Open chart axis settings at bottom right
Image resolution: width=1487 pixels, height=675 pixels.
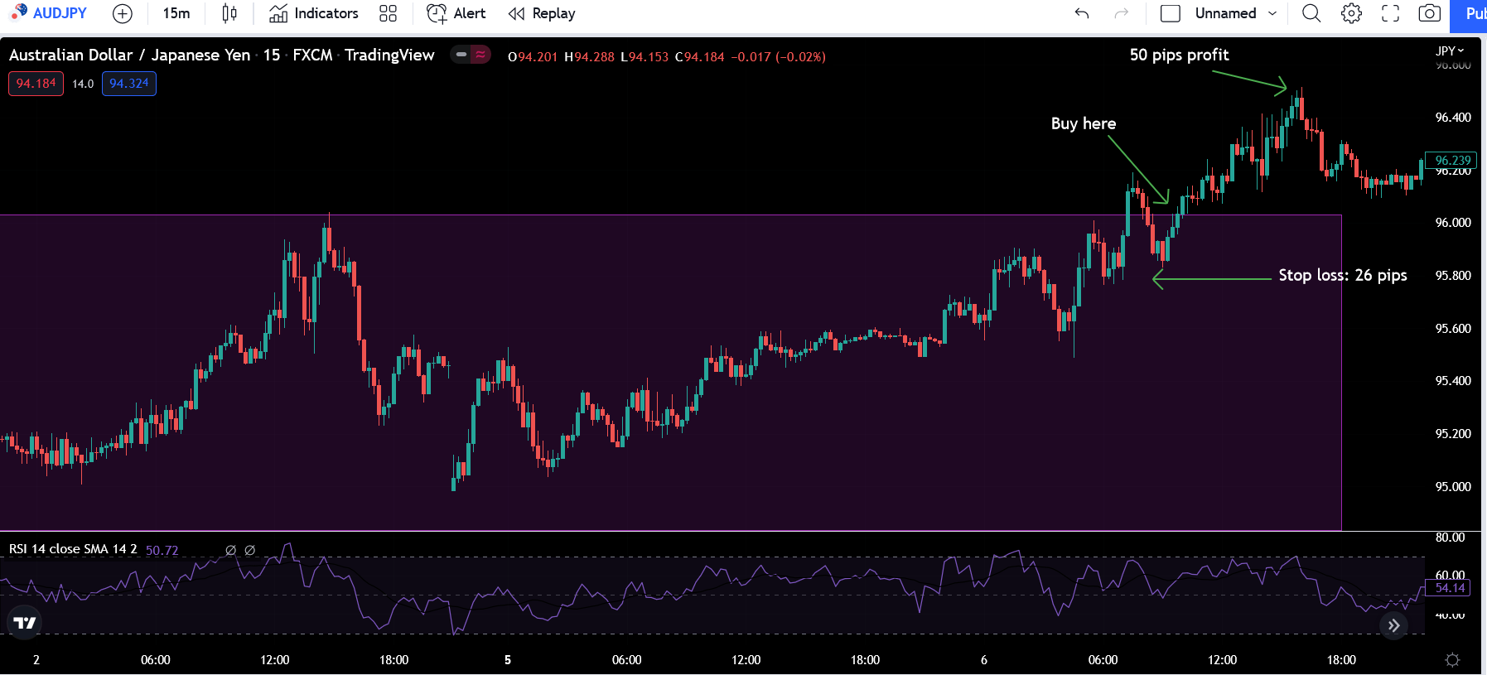coord(1452,660)
